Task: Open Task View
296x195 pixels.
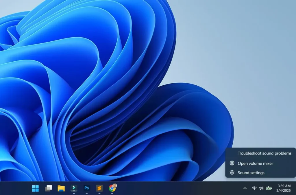Action: (48, 188)
